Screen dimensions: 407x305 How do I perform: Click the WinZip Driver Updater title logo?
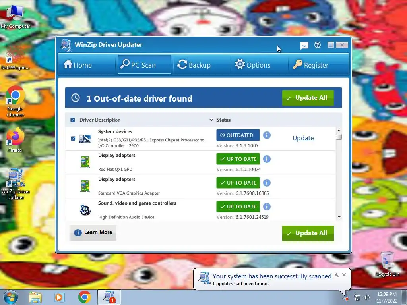click(x=66, y=45)
